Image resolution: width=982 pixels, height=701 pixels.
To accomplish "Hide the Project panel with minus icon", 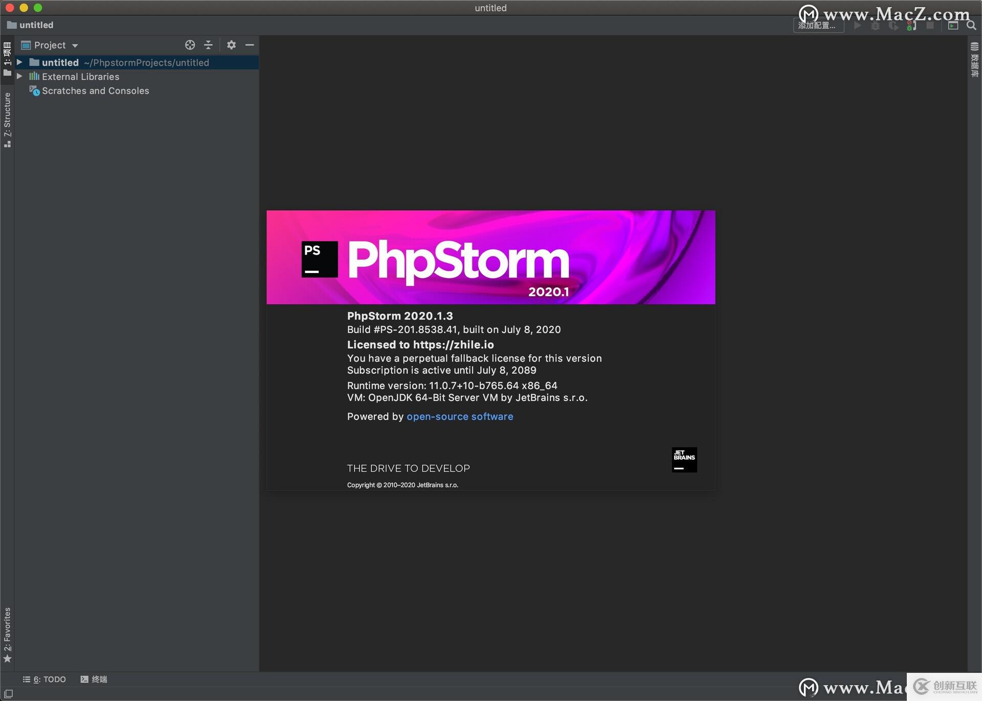I will click(x=250, y=45).
